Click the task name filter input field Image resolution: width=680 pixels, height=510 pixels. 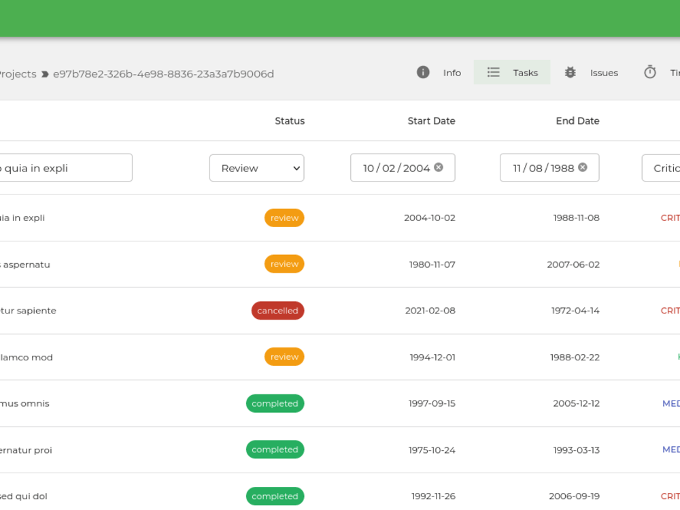pyautogui.click(x=66, y=168)
